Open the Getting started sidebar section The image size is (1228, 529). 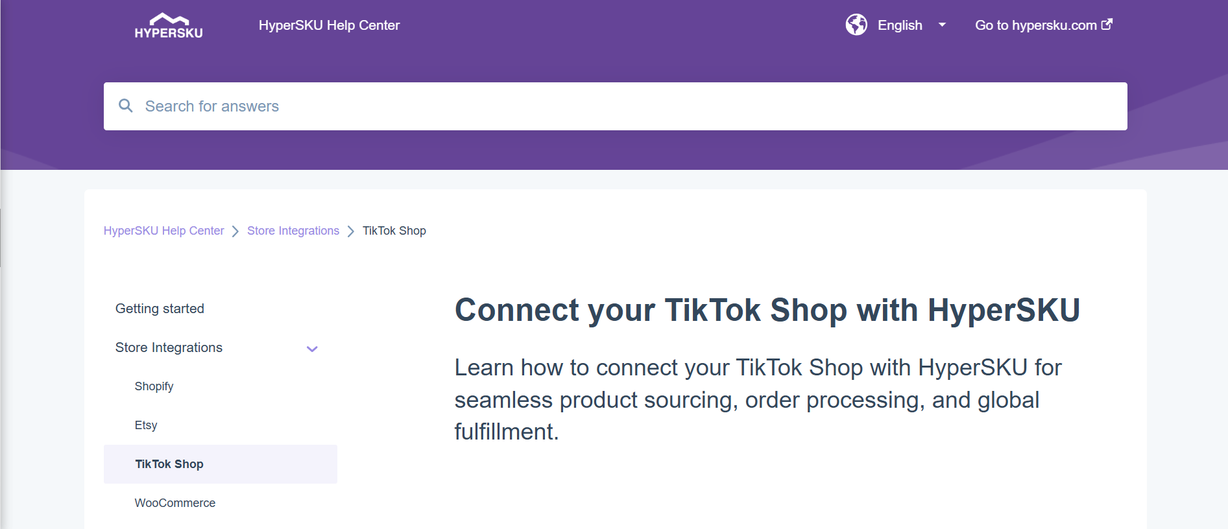(x=160, y=309)
